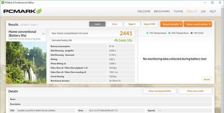The image size is (224, 113).
Task: Click the Benchmark duration row
Action: [x=92, y=81]
